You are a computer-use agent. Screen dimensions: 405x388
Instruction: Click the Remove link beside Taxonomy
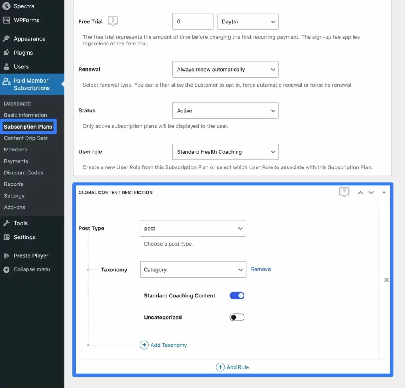tap(261, 269)
